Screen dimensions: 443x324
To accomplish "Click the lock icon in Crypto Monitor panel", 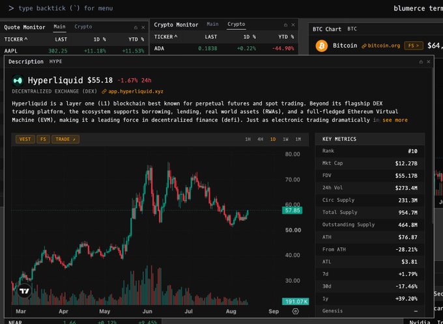I will click(285, 25).
